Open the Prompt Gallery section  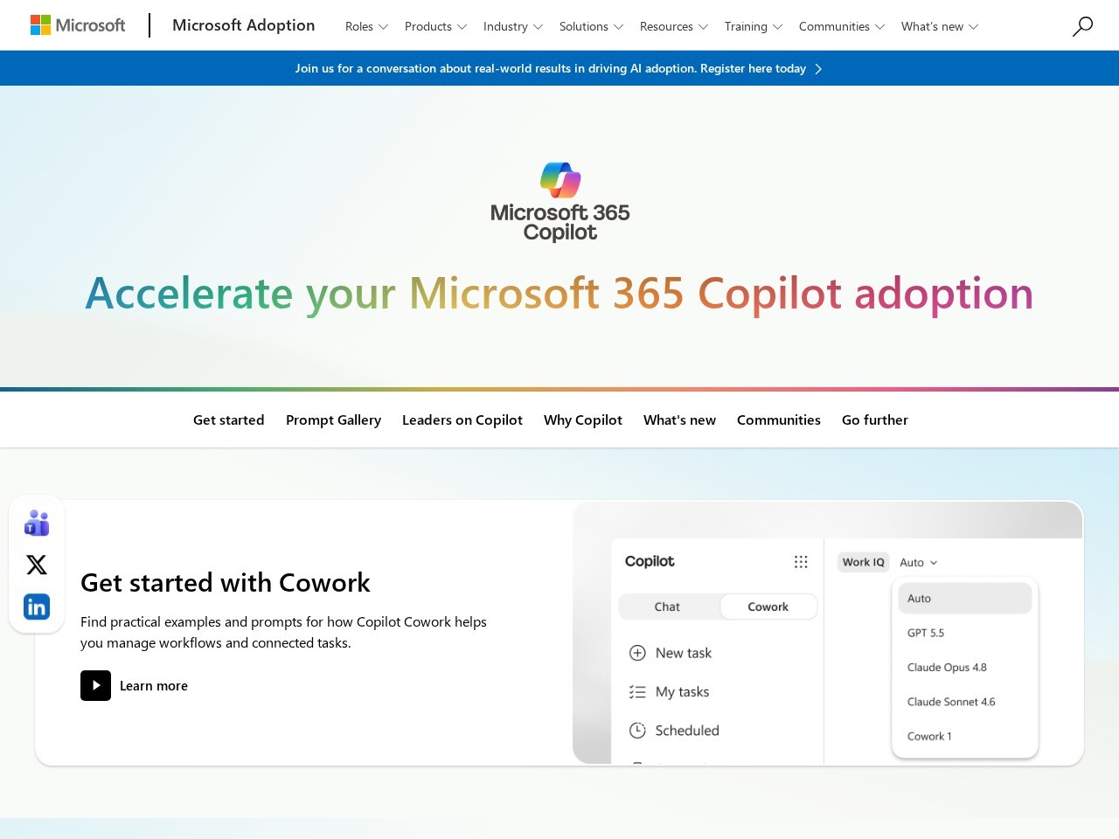333,419
